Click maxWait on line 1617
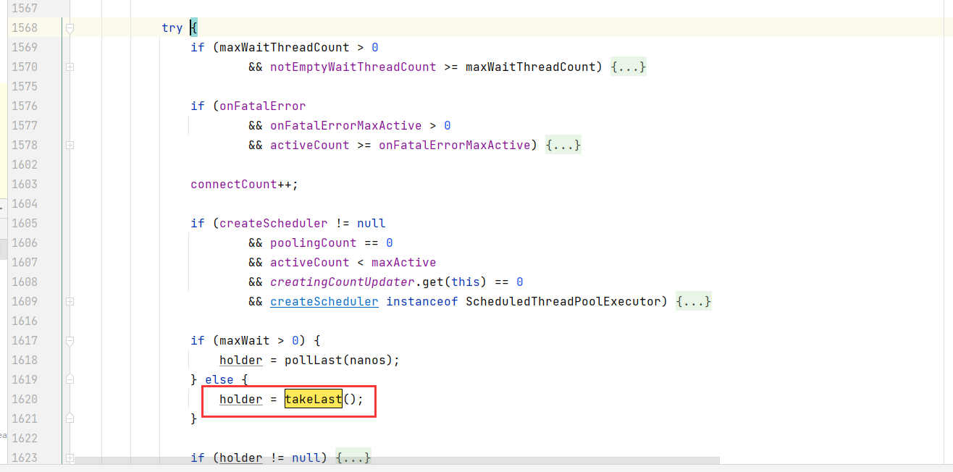 point(244,341)
